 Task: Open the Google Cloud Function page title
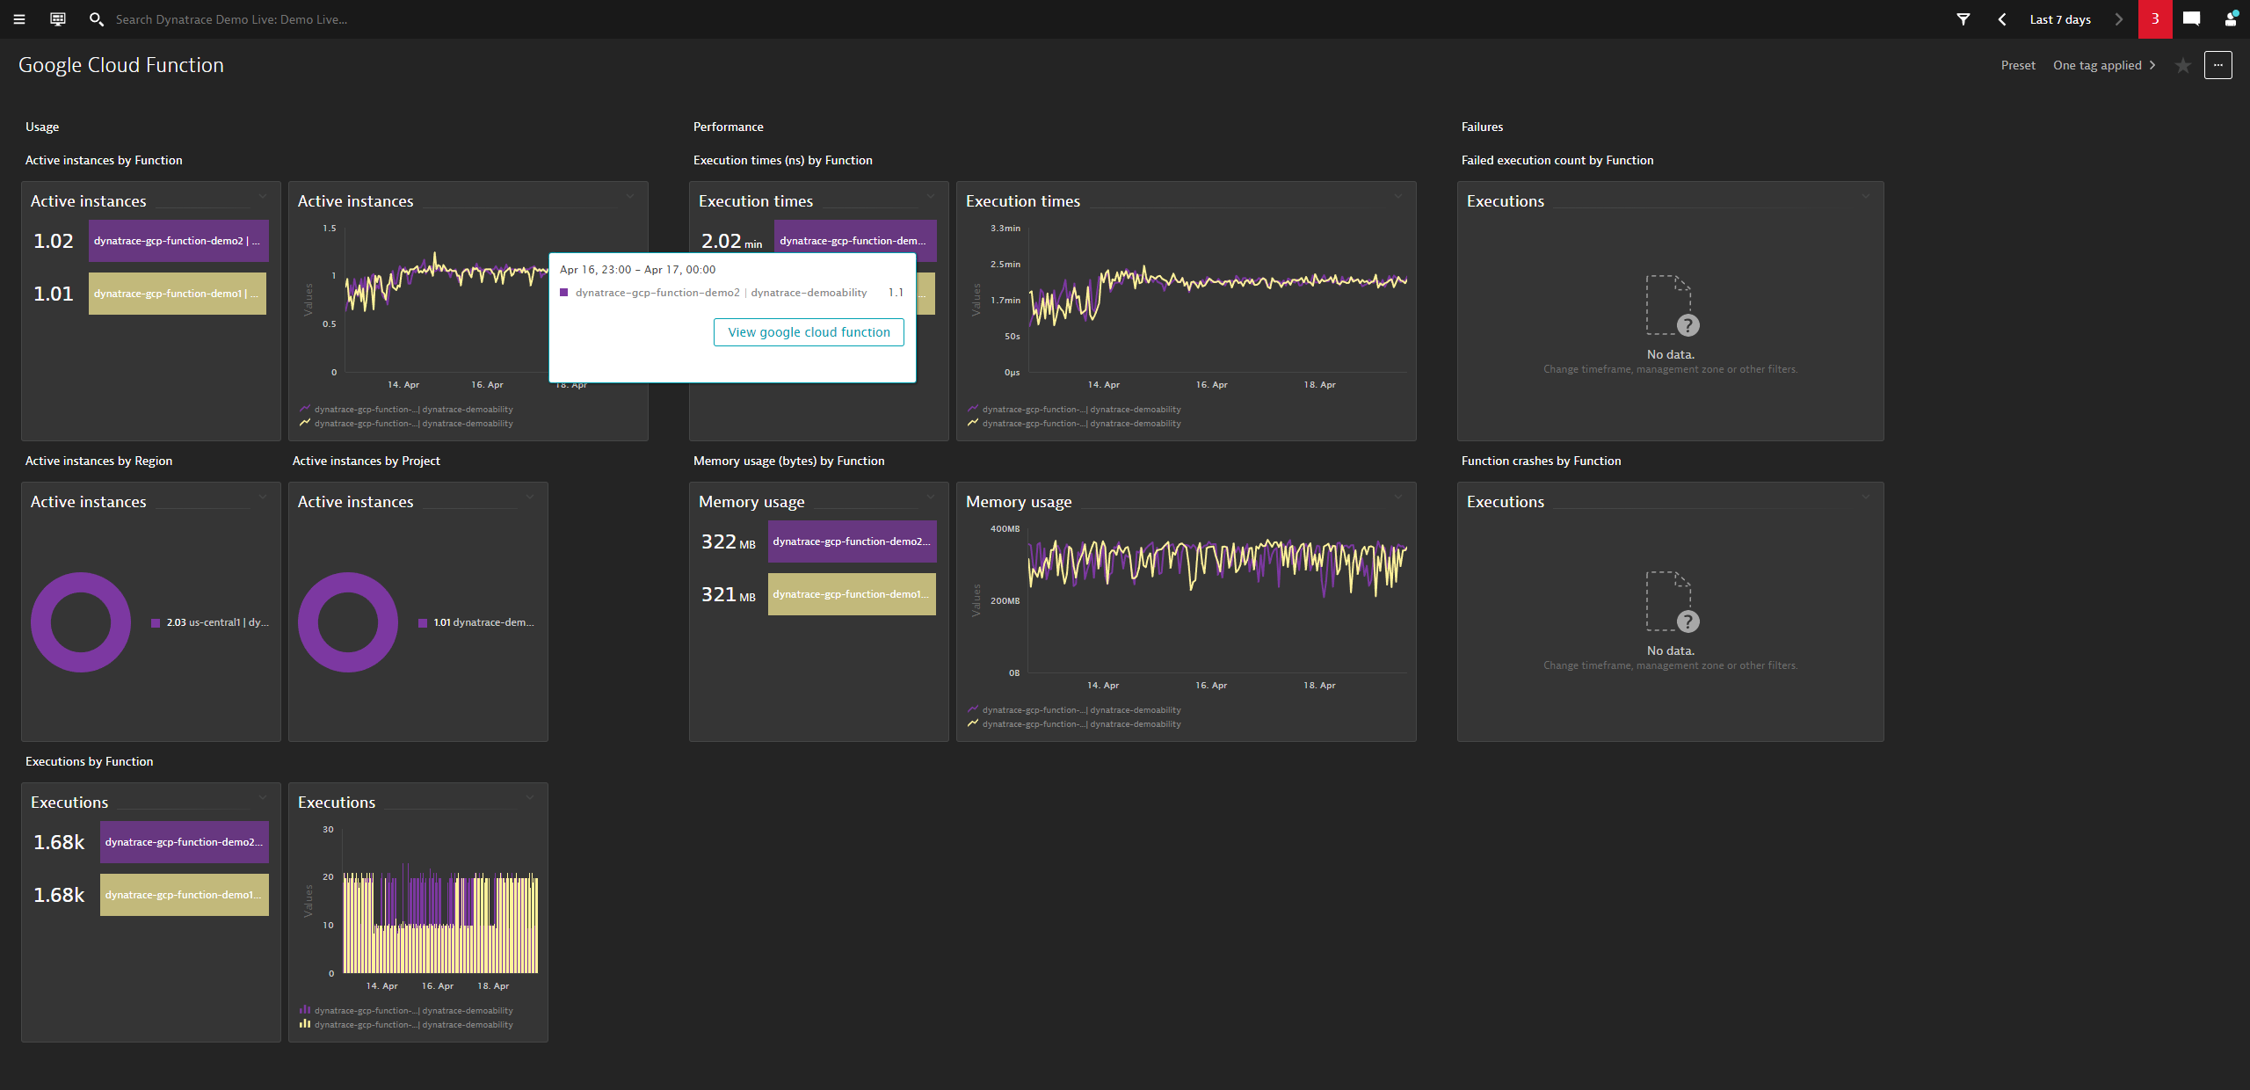[121, 64]
